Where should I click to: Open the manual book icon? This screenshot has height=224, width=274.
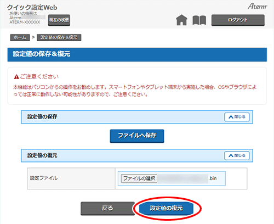(199, 20)
